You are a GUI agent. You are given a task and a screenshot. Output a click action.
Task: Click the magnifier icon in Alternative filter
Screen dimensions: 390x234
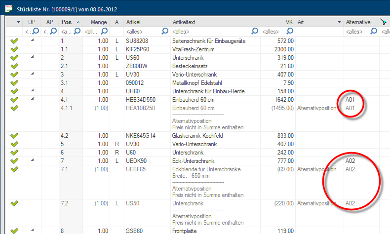click(x=374, y=32)
